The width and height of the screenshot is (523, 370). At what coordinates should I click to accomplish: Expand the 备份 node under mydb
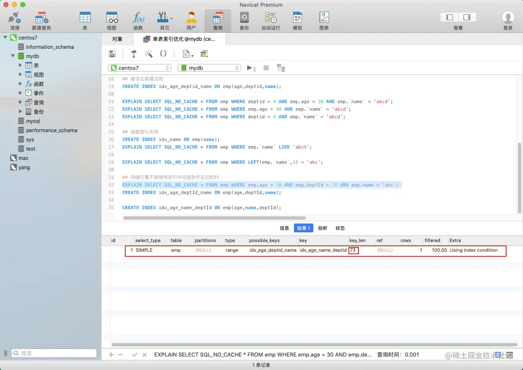click(x=21, y=112)
